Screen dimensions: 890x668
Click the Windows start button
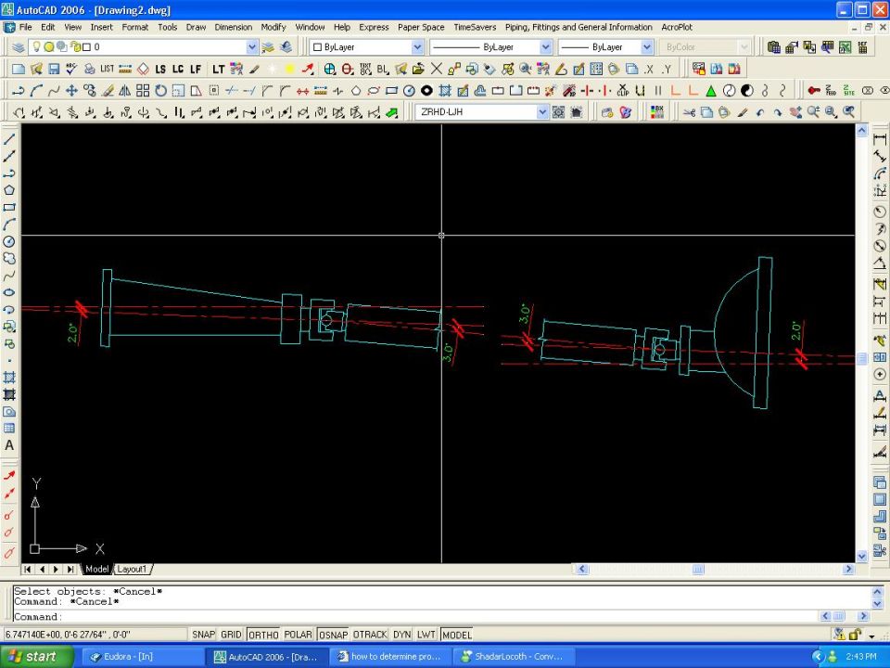click(x=37, y=657)
